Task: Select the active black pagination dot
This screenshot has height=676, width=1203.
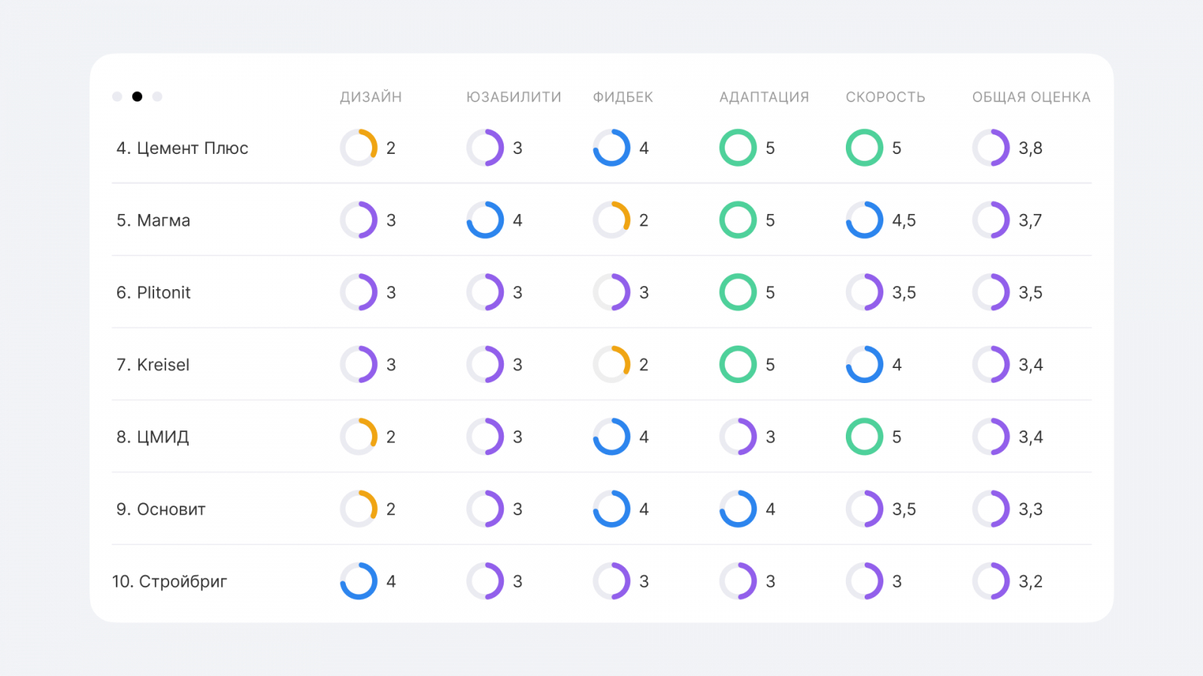Action: (x=137, y=96)
